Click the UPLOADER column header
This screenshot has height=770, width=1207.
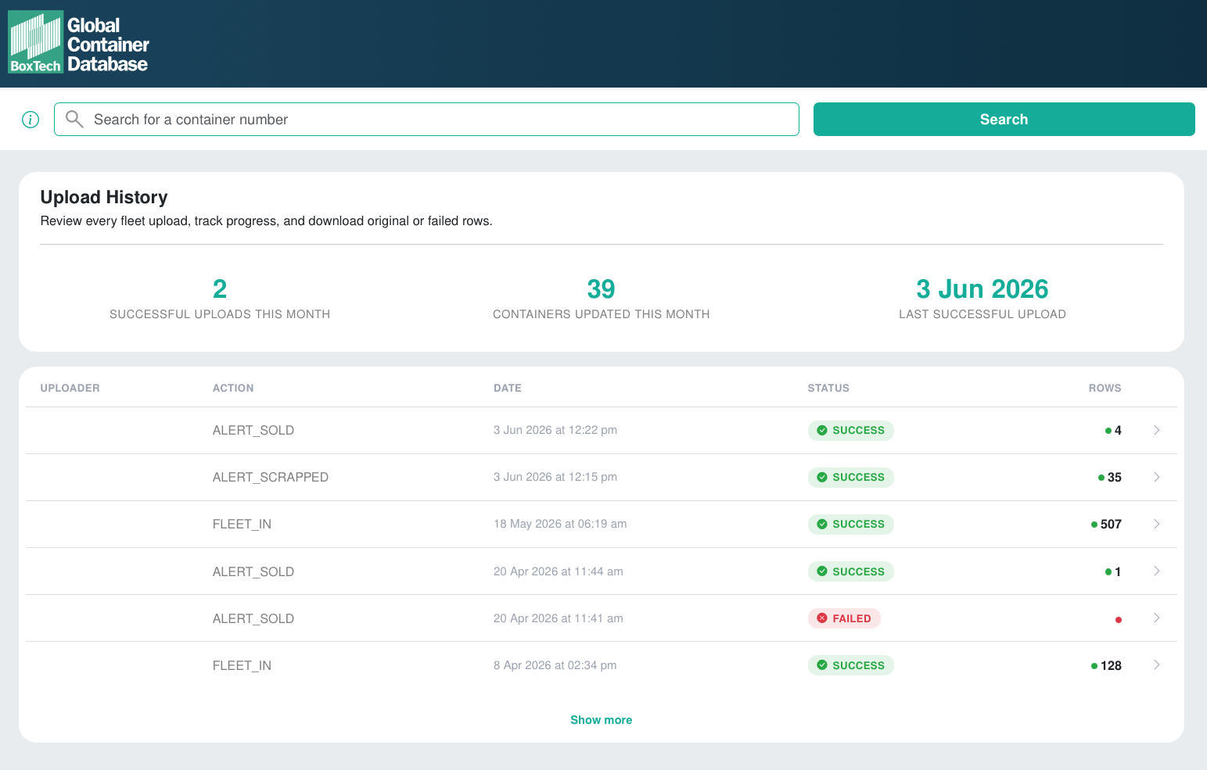pos(70,388)
